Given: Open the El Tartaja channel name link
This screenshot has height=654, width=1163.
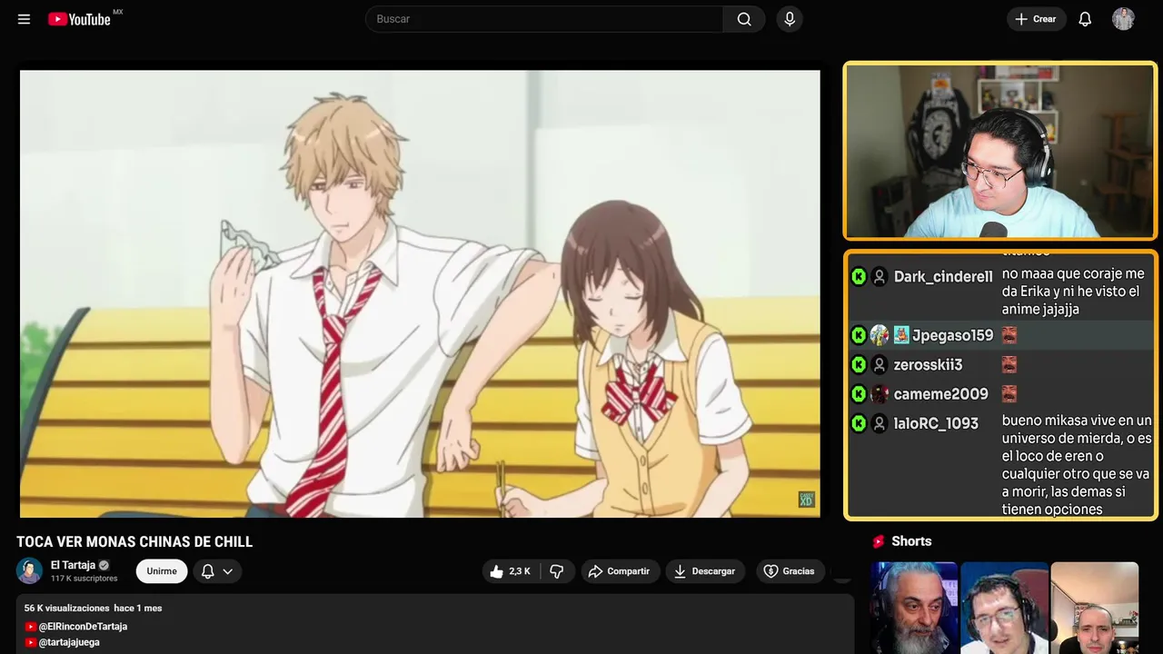Looking at the screenshot, I should click(x=73, y=565).
